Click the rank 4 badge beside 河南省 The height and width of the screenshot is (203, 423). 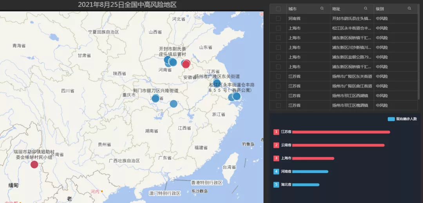[276, 171]
